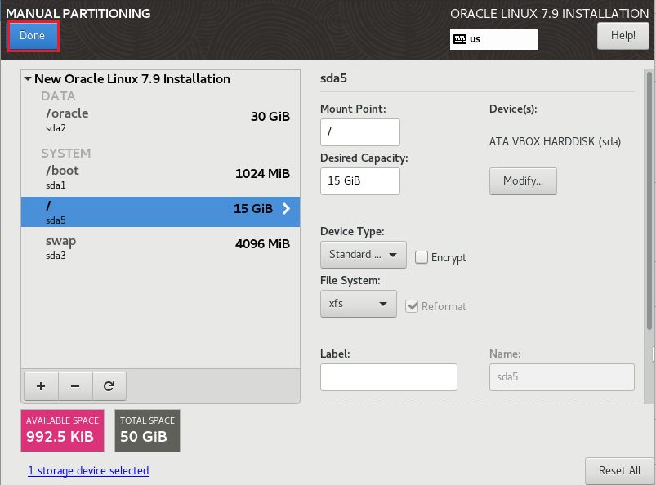This screenshot has height=485, width=656.
Task: Open the Help! button
Action: [623, 36]
